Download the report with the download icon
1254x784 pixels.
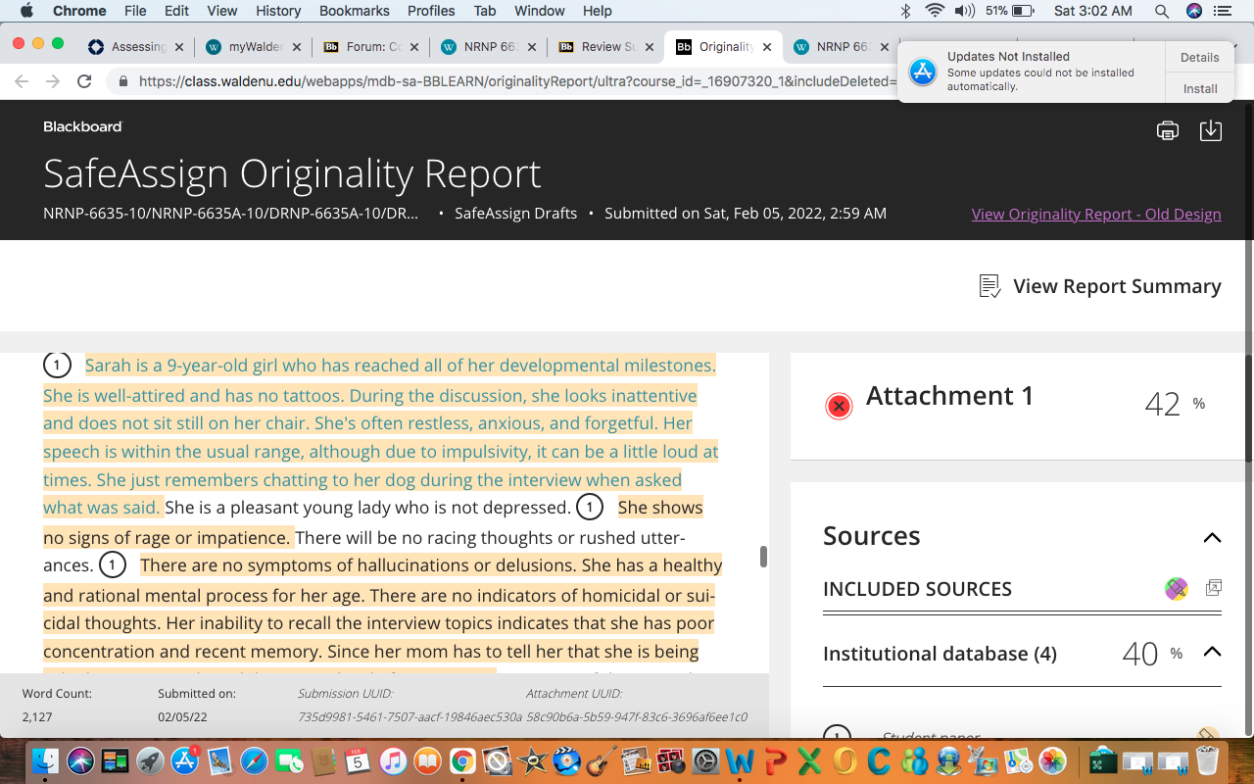tap(1211, 130)
